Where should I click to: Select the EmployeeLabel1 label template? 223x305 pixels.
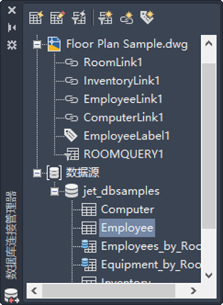[127, 136]
